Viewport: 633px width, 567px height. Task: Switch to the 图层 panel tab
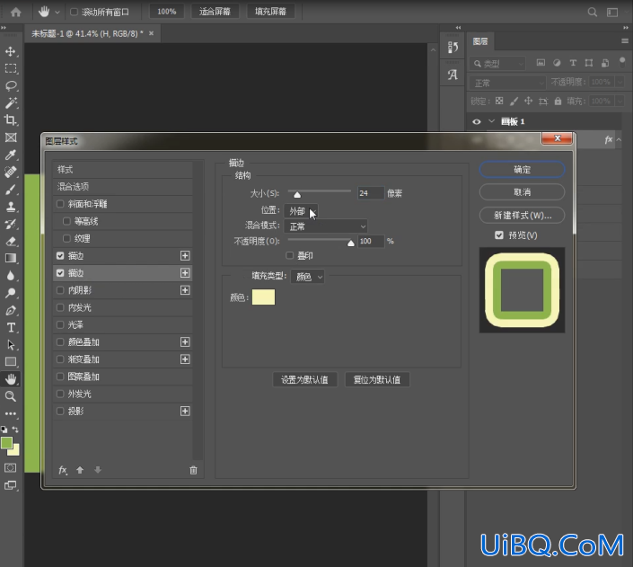[480, 41]
